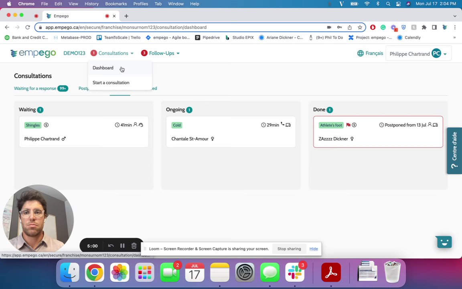The image size is (462, 289).
Task: Click Stop sharing in the Loom bar
Action: click(x=289, y=248)
